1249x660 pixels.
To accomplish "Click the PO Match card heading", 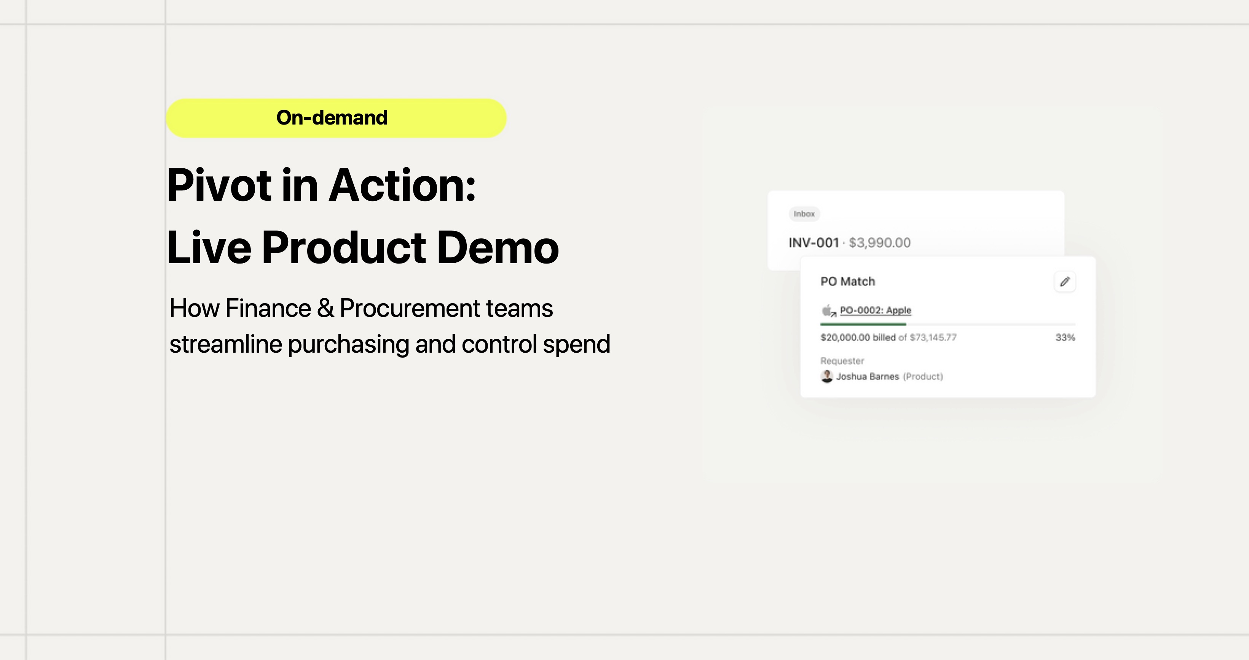I will tap(847, 282).
